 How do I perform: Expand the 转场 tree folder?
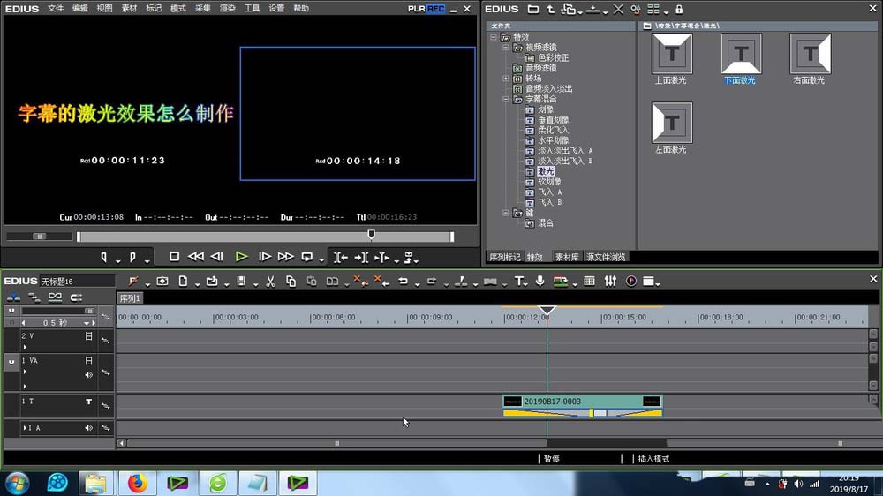[506, 79]
